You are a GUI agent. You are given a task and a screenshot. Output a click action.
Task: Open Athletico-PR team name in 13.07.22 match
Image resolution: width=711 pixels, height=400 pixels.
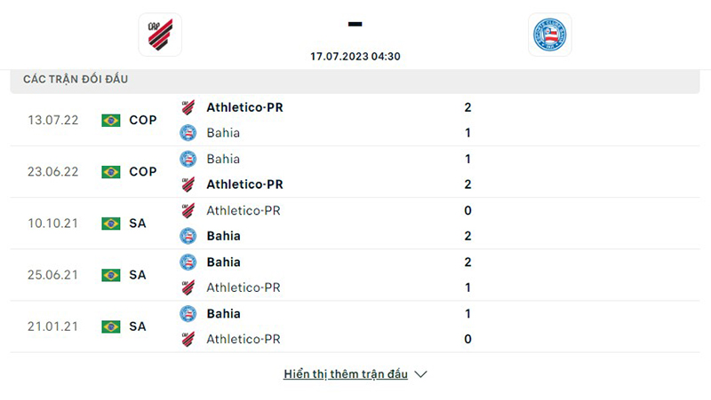pyautogui.click(x=244, y=107)
